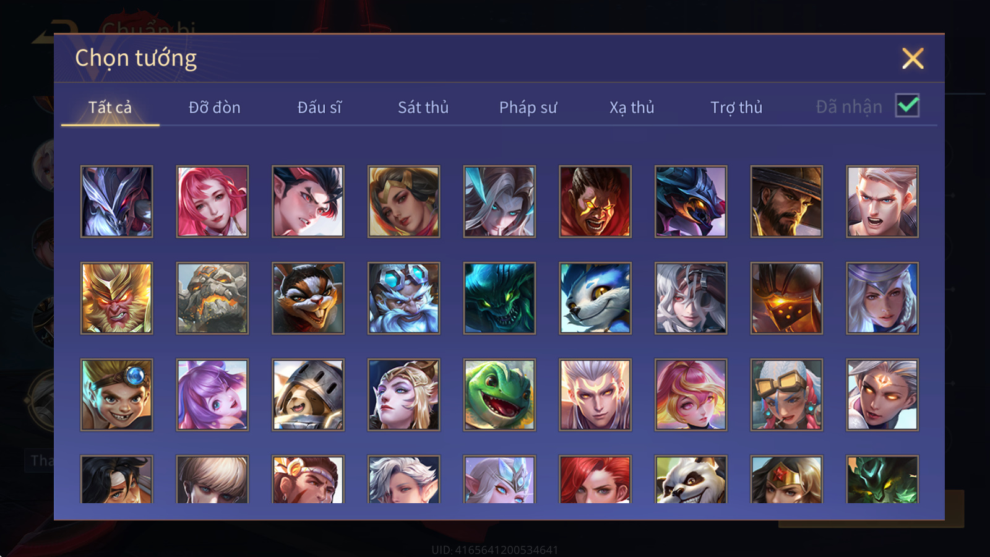Screen dimensions: 990x557
Task: Show the Pháp sư heroes tab
Action: (x=528, y=108)
